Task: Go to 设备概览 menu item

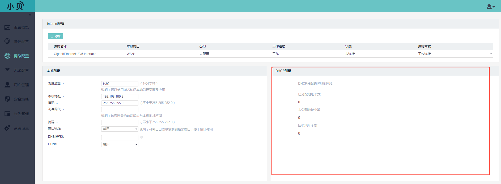Action: pyautogui.click(x=21, y=27)
